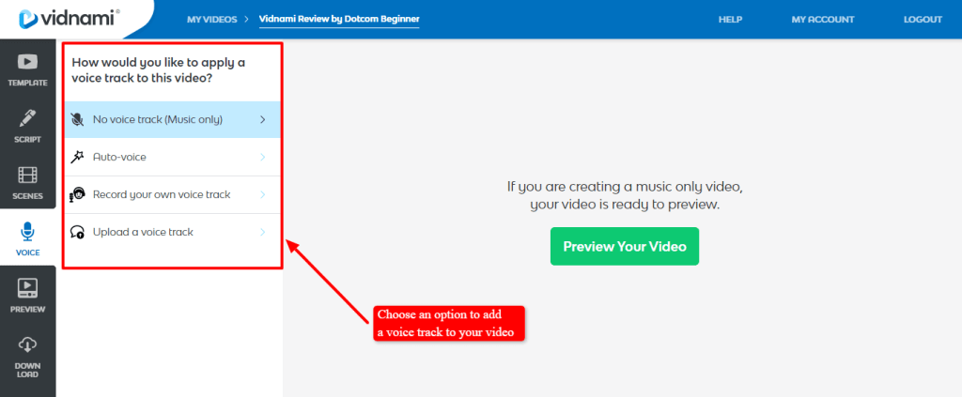The width and height of the screenshot is (962, 397).
Task: Click the Vidnami logo
Action: tap(70, 19)
